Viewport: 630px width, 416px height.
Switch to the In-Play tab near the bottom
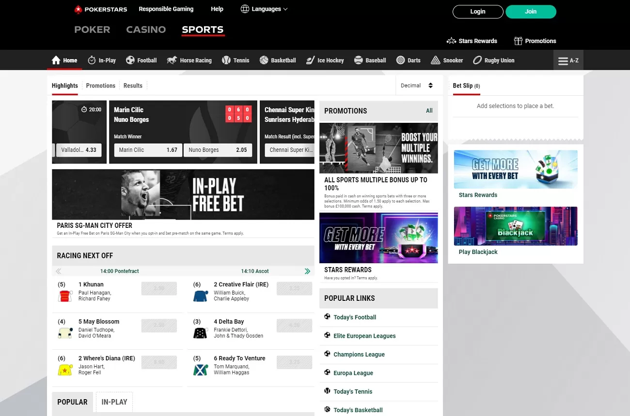coord(114,402)
